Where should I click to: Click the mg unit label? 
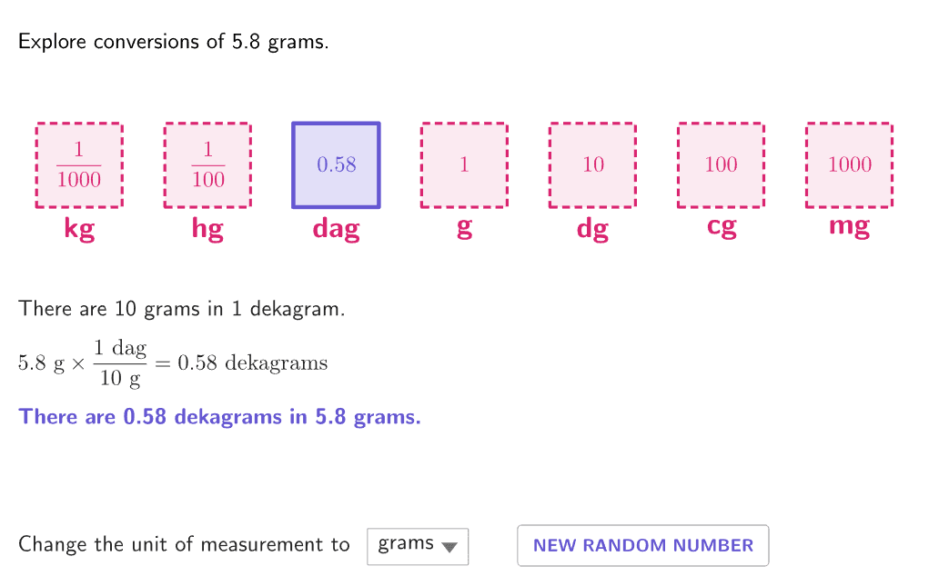pyautogui.click(x=849, y=225)
